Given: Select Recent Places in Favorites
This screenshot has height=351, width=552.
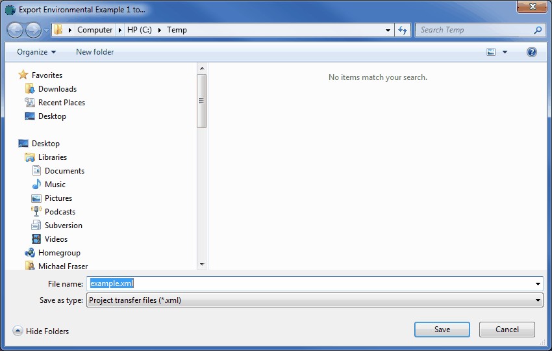Looking at the screenshot, I should pyautogui.click(x=61, y=103).
